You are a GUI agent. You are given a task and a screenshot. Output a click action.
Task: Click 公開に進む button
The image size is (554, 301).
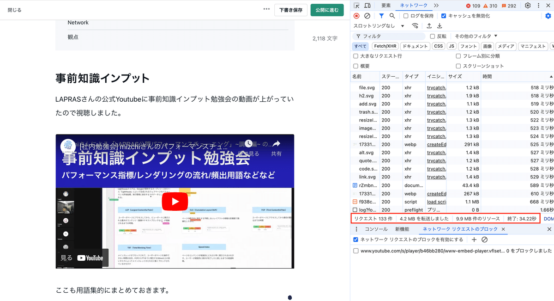pyautogui.click(x=327, y=10)
